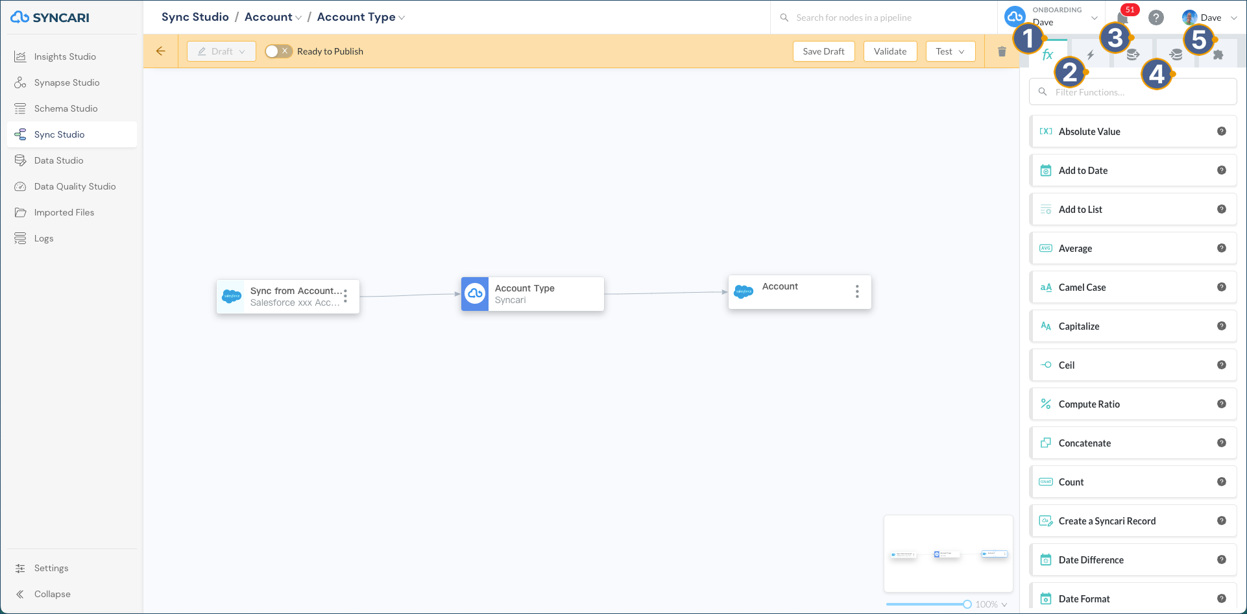The height and width of the screenshot is (614, 1247).
Task: Open Synapse Studio from sidebar
Action: [x=71, y=82]
